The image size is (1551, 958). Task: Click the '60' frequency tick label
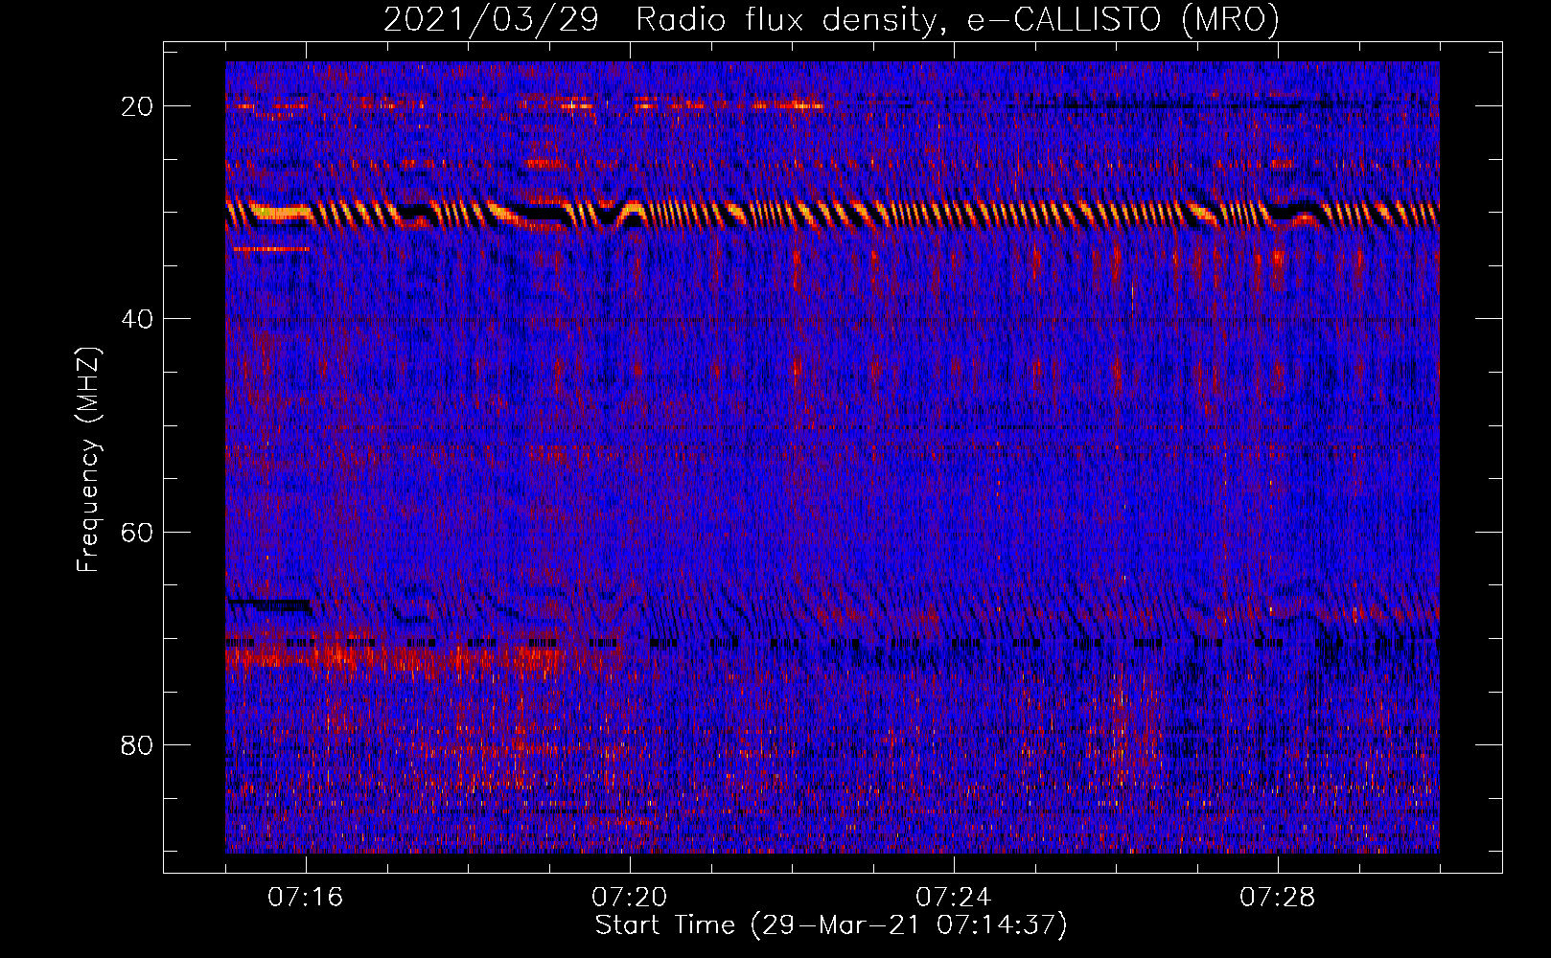138,532
